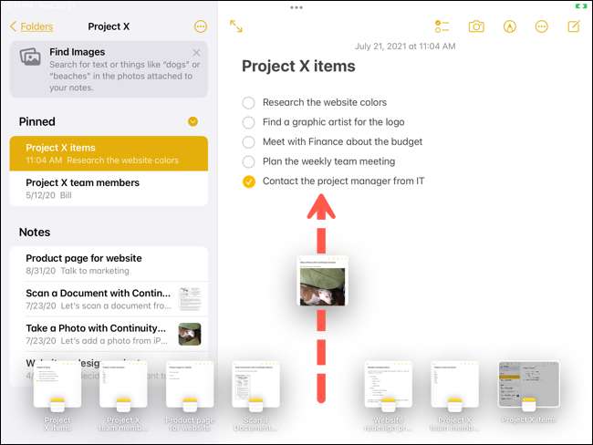Check 'Find a graphic artist for the logo'

coord(248,122)
